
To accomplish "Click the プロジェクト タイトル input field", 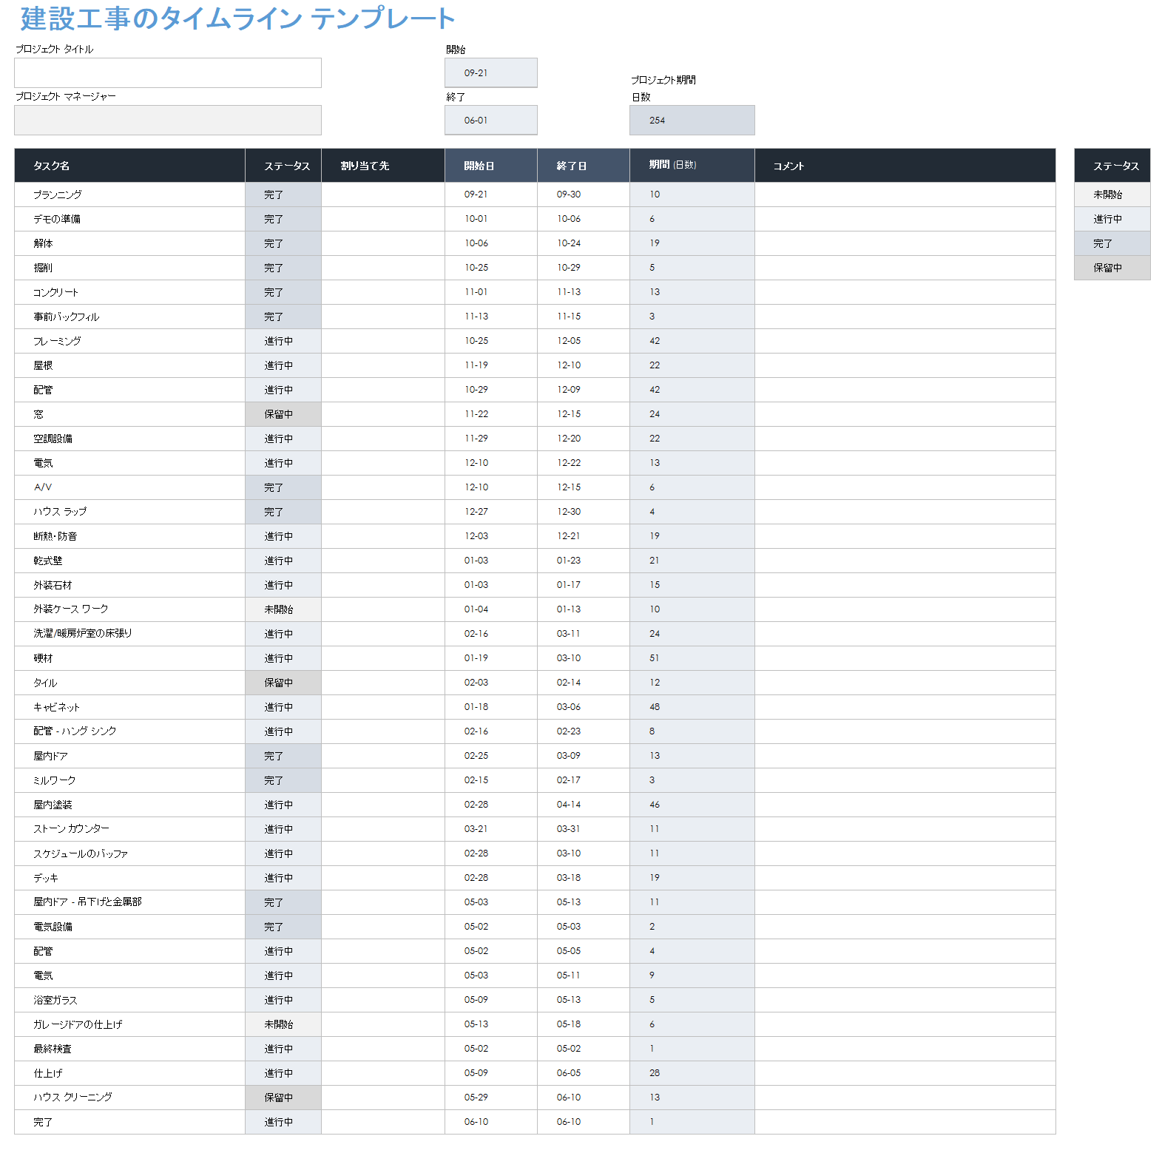I will tap(168, 73).
